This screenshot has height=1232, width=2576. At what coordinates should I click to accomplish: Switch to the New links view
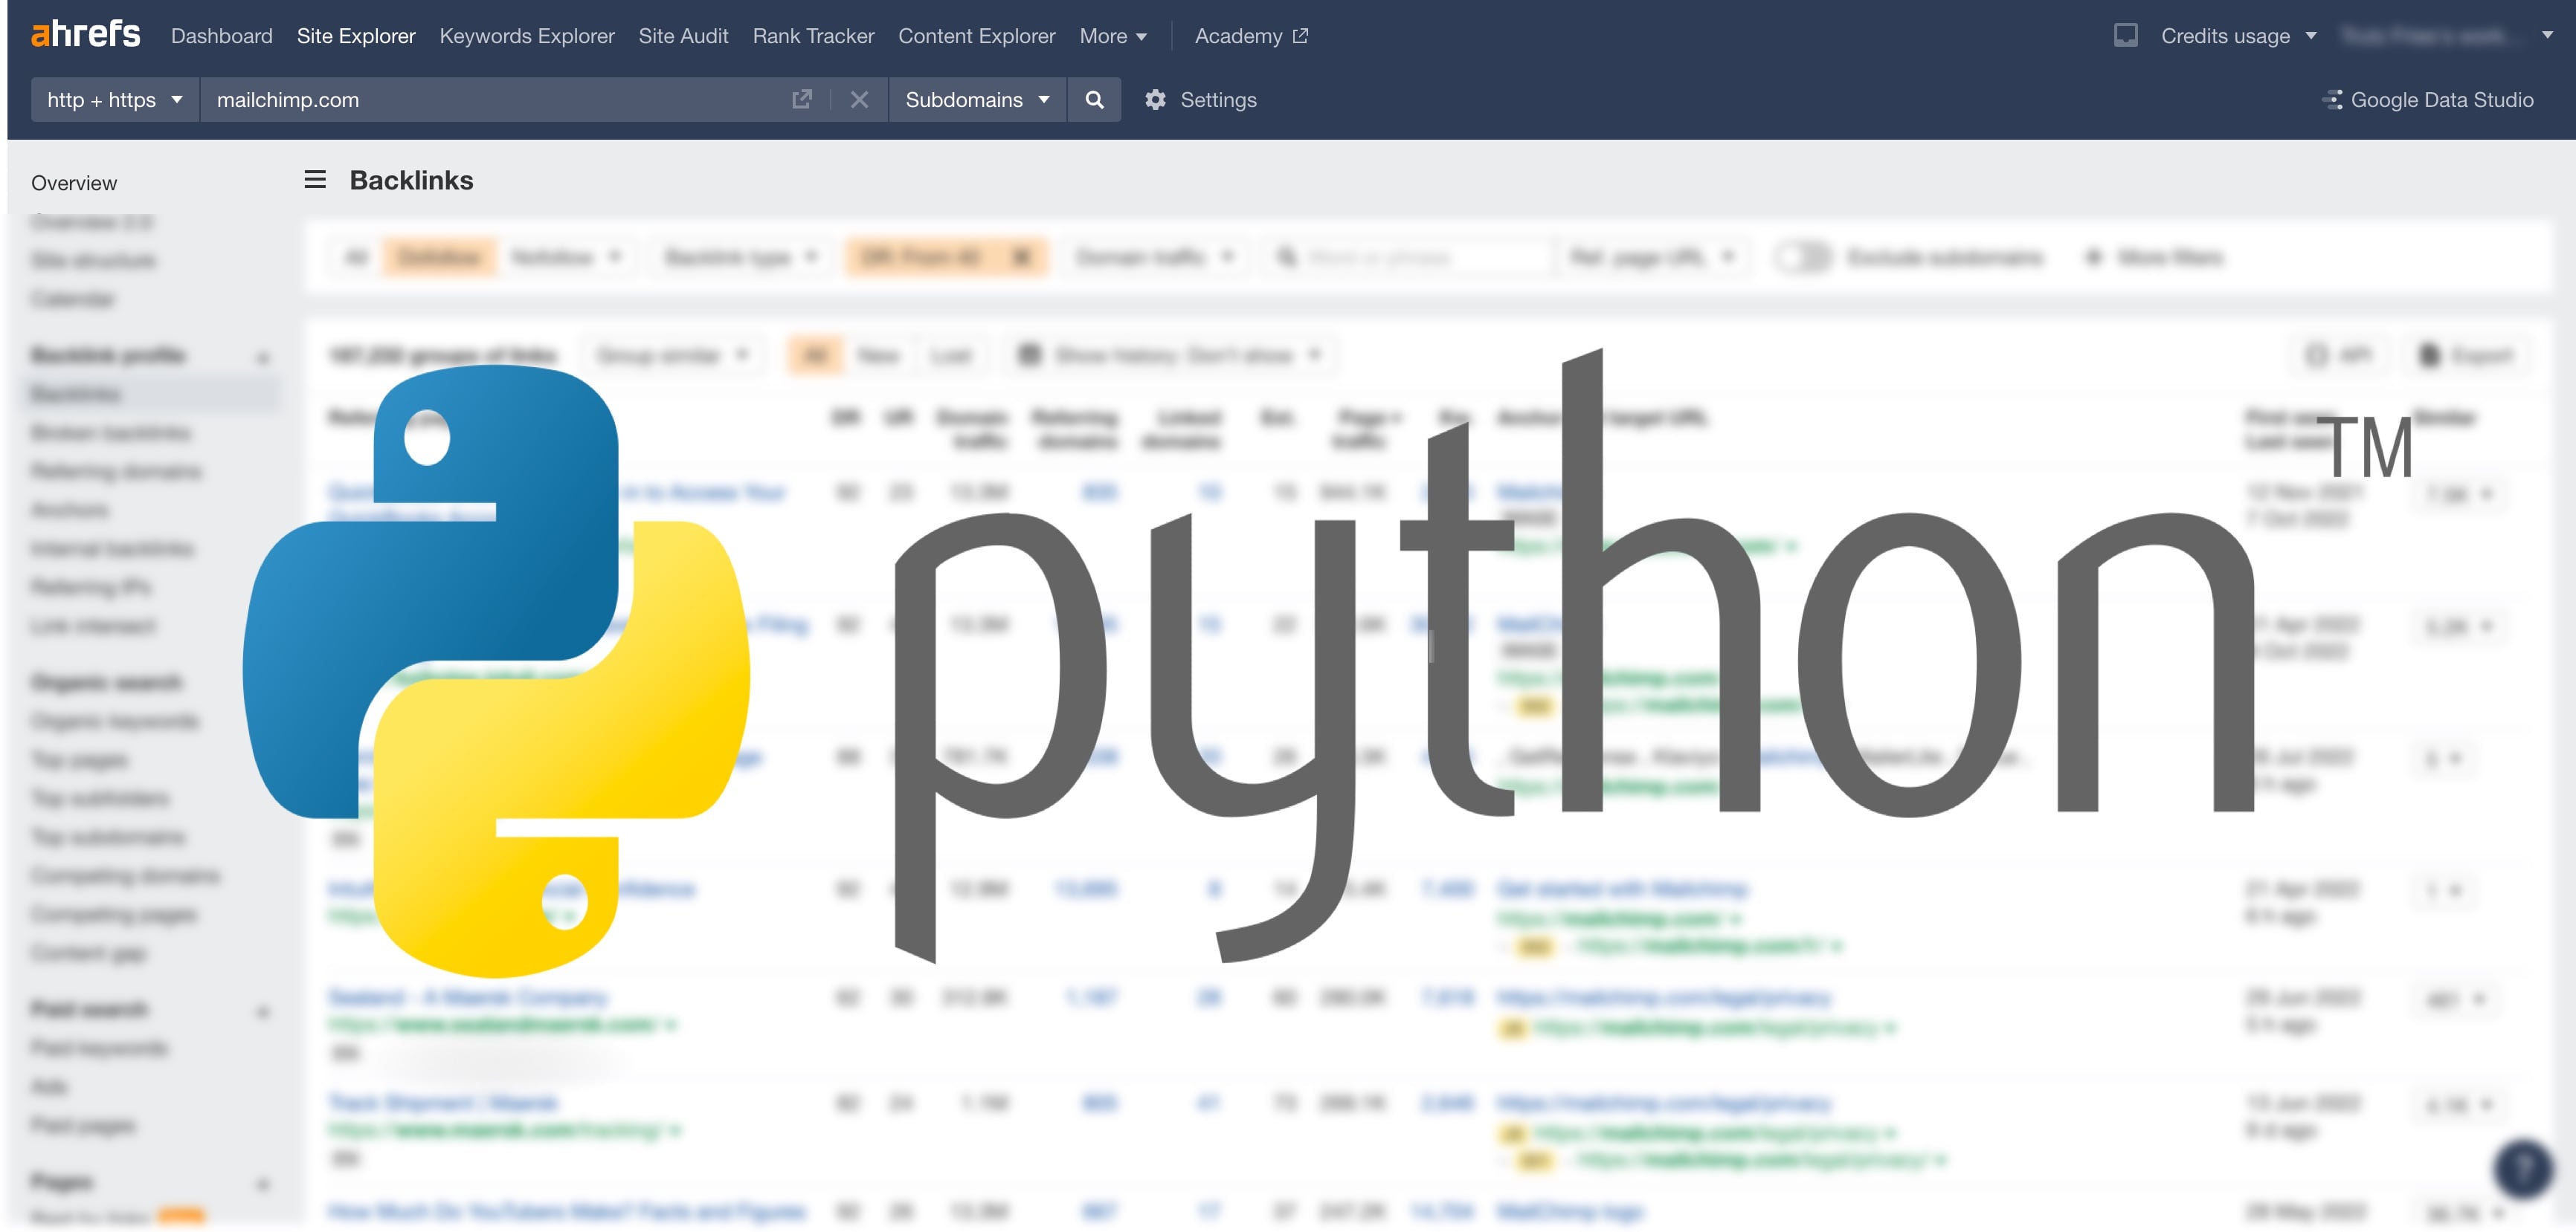tap(878, 354)
